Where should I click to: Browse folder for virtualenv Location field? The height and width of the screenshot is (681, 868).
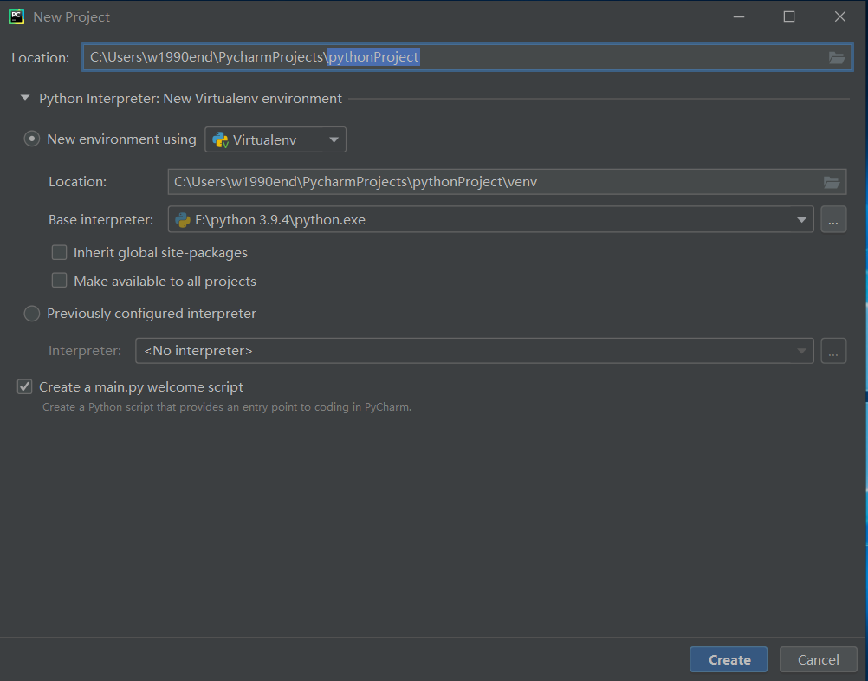coord(832,182)
